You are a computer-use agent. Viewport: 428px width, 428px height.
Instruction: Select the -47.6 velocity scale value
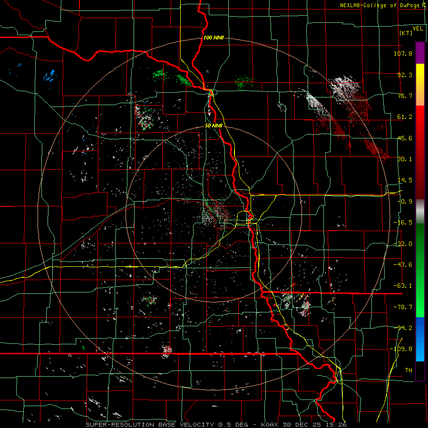(403, 265)
